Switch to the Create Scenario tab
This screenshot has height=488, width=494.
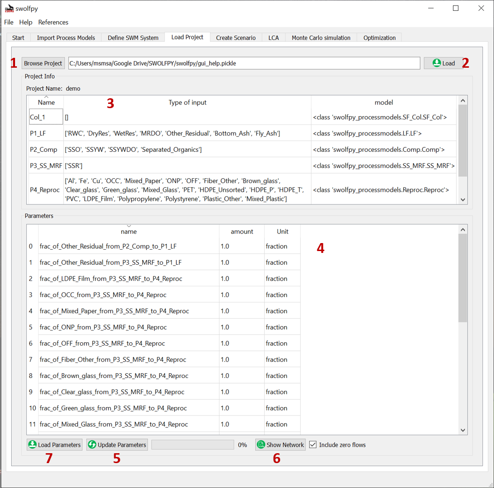235,38
